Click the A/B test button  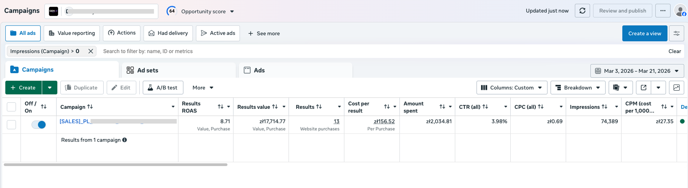click(x=163, y=88)
